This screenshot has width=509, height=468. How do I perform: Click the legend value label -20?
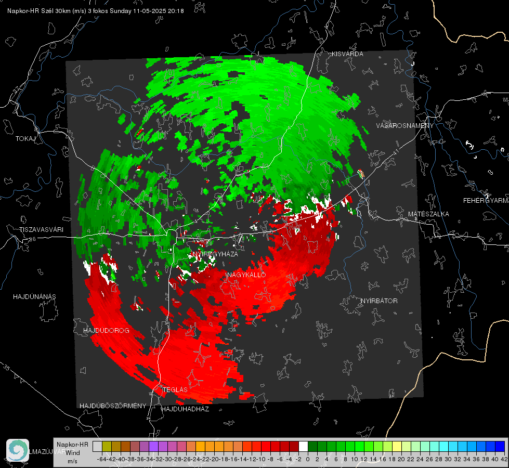point(214,459)
